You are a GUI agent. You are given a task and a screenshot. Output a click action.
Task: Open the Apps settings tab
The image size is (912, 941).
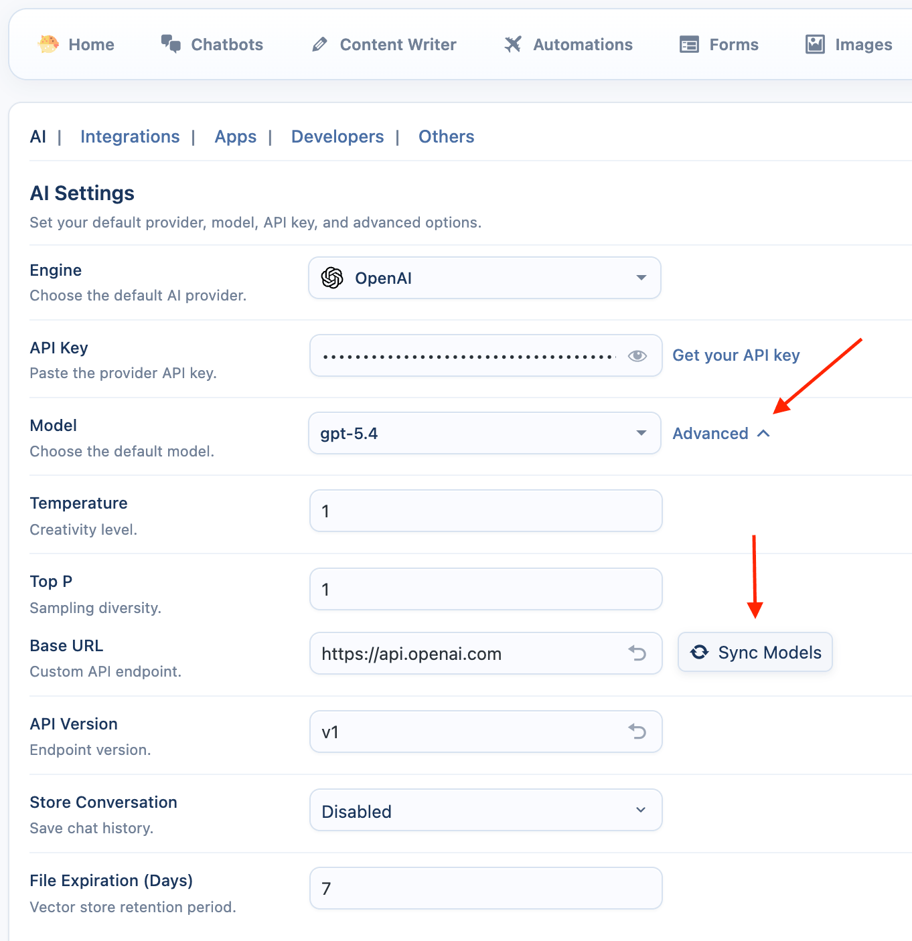tap(235, 137)
